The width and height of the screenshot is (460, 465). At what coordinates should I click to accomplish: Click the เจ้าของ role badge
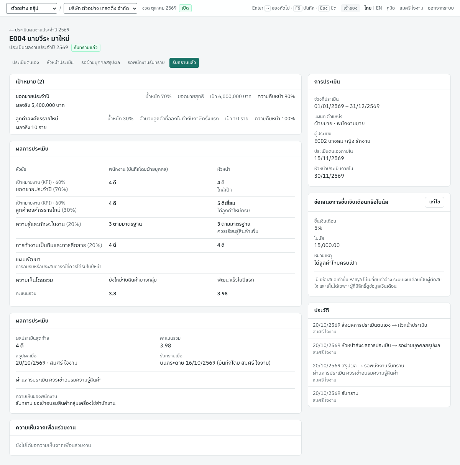[x=350, y=8]
